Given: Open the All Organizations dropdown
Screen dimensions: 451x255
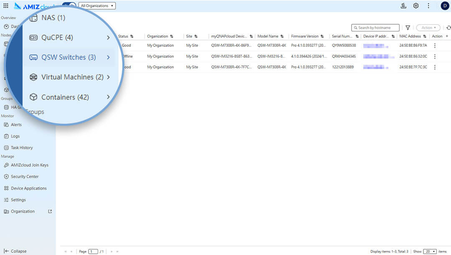Looking at the screenshot, I should [97, 6].
